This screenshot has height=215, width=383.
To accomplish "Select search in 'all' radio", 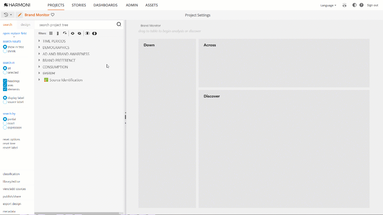I will pyautogui.click(x=5, y=68).
